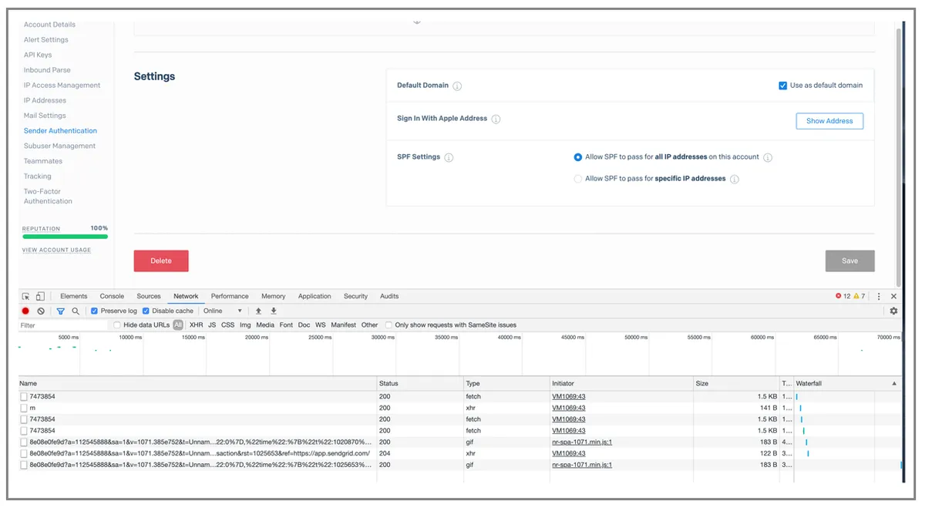Open DevTools three-dot customize menu
This screenshot has height=511, width=925.
879,296
